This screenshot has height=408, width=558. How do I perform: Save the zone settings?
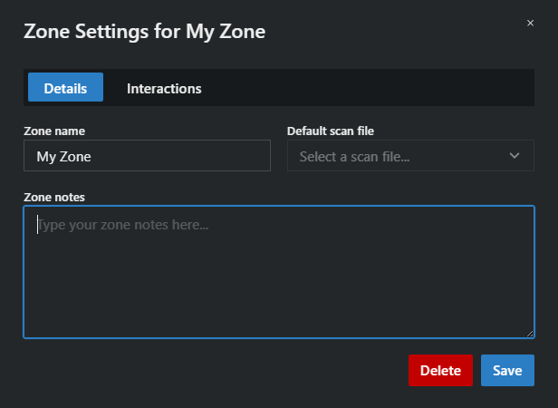click(507, 370)
